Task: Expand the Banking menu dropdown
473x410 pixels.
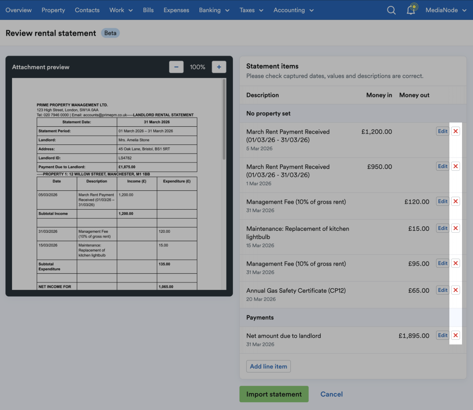Action: pyautogui.click(x=214, y=10)
